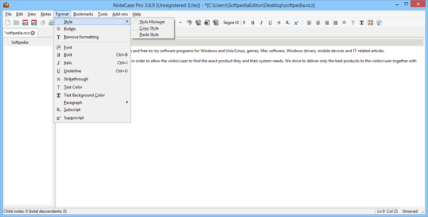Image resolution: width=428 pixels, height=217 pixels.
Task: Center align text via toolbar
Action: pyautogui.click(x=318, y=23)
